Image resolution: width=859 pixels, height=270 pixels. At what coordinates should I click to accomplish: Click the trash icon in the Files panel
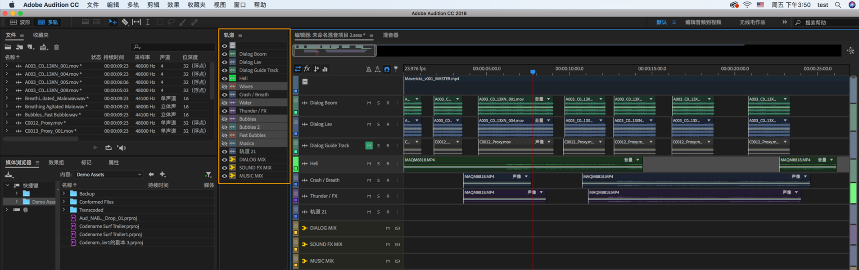click(56, 47)
